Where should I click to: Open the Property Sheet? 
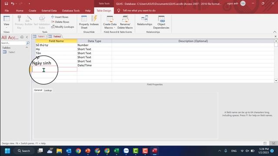(84, 22)
